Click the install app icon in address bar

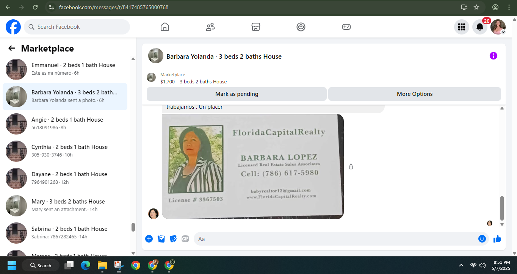464,7
